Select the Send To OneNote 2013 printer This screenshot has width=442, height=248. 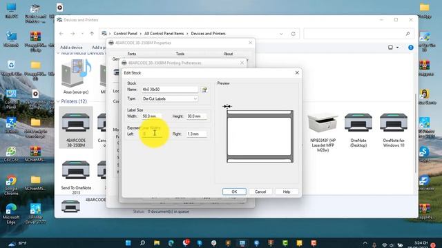(76, 177)
